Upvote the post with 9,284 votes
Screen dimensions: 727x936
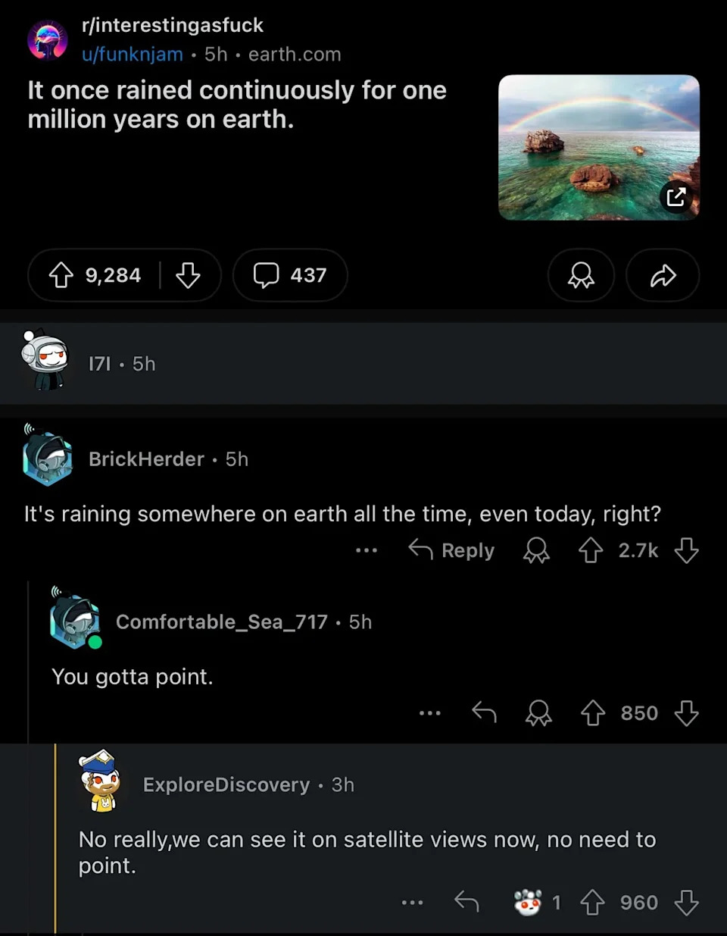point(61,275)
